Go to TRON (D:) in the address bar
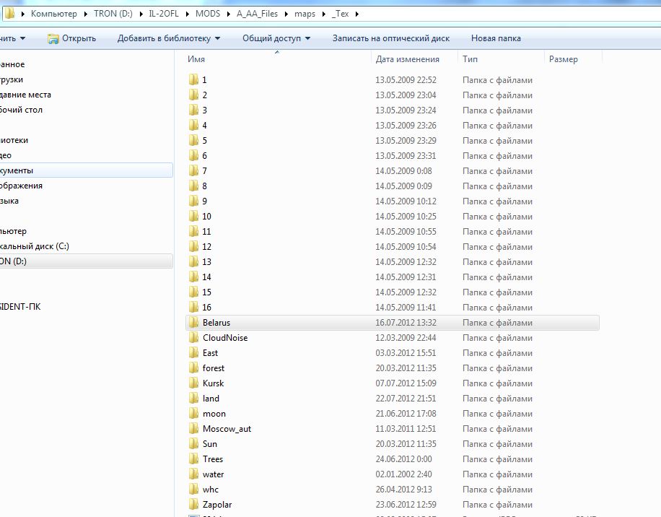Image resolution: width=661 pixels, height=517 pixels. pos(113,14)
